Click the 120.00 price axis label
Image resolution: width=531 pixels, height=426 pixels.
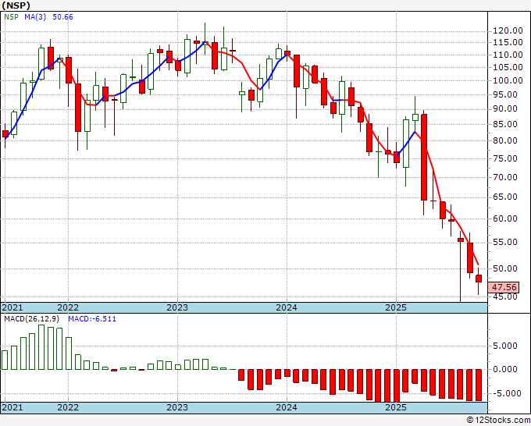pyautogui.click(x=508, y=31)
